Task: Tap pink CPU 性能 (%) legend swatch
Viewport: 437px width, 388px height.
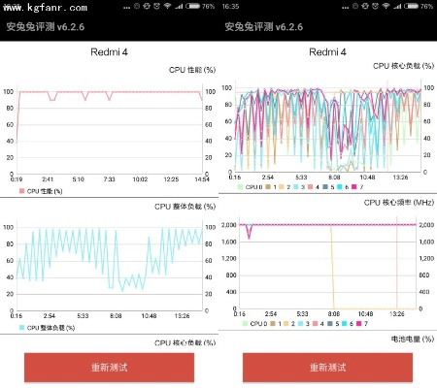Action: pos(21,191)
